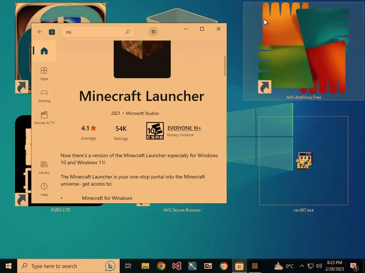
Task: Open the Home section in Store sidebar
Action: point(44,51)
